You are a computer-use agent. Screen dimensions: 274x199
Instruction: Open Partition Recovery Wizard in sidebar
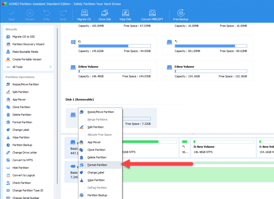28,44
